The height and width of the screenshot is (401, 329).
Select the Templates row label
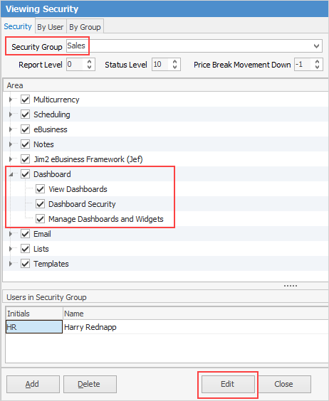click(51, 264)
